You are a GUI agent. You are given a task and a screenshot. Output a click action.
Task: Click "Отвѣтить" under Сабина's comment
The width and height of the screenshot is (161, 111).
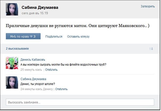tap(61, 89)
